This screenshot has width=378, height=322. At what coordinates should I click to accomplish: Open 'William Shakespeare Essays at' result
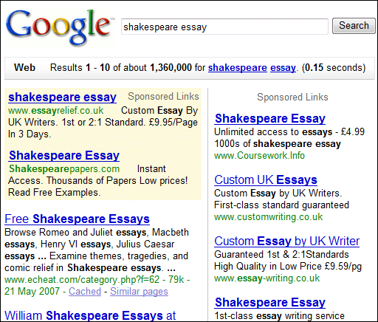click(90, 315)
